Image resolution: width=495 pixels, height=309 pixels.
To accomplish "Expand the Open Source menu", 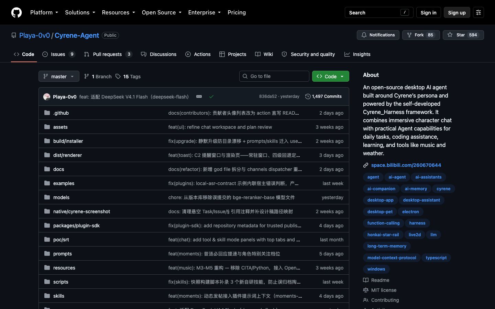I will point(162,12).
